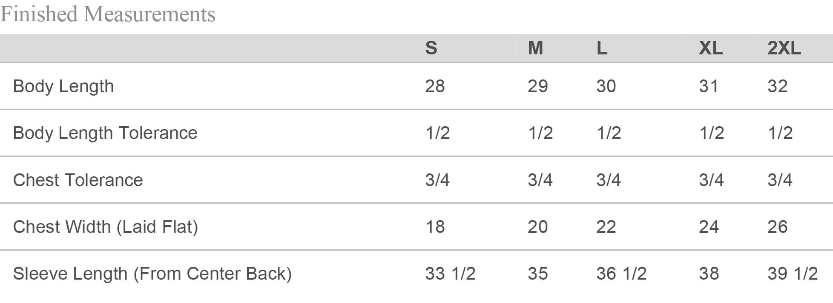
Task: Select Sleeve Length value 33 1/2
Action: coord(450,274)
